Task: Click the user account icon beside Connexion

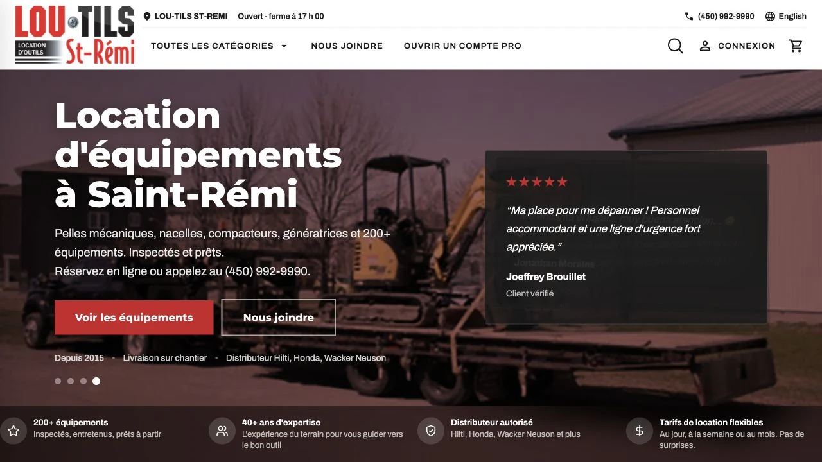Action: click(705, 46)
